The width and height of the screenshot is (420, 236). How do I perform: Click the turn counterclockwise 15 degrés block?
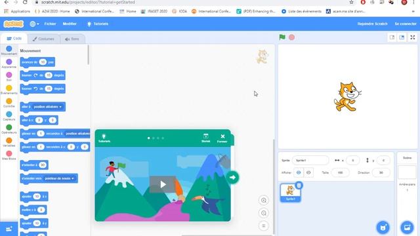point(43,88)
